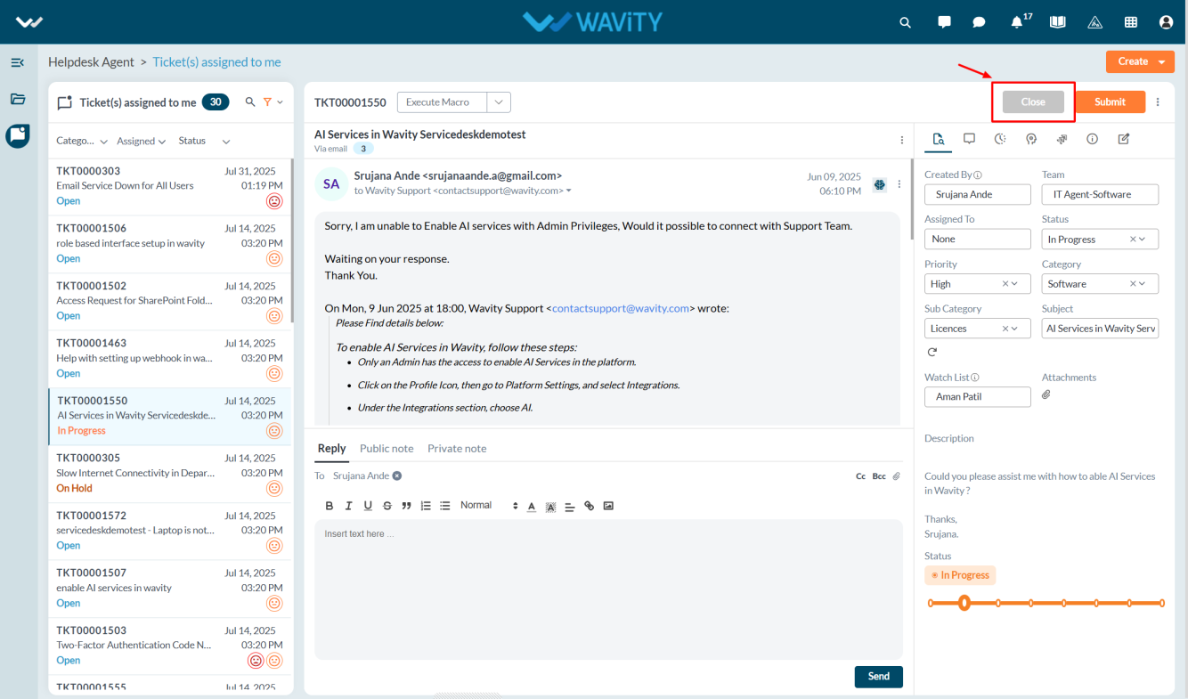Screen dimensions: 1188x699
Task: Open the Sub Category dropdown showing Licences
Action: tap(977, 328)
